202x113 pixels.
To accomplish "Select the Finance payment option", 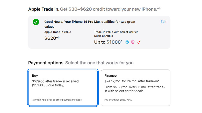I will (135, 88).
